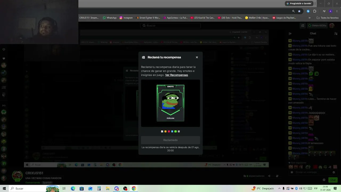Screen dimensions: 341x192
Task: Click the message field Enviar un mensaje
Action: 312,172
